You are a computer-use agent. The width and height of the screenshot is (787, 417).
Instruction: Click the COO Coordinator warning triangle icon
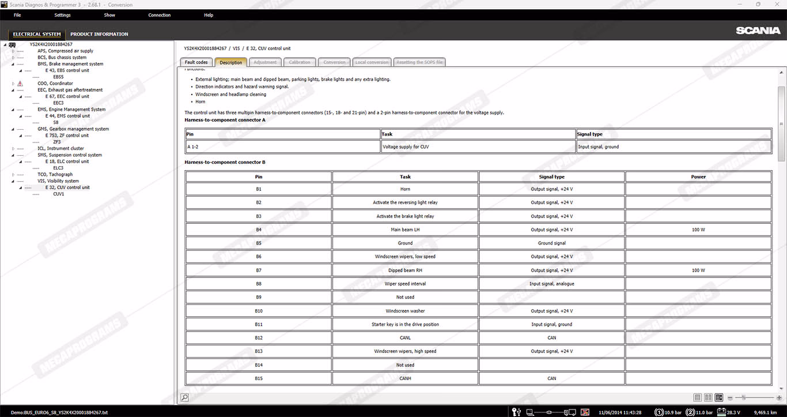20,84
